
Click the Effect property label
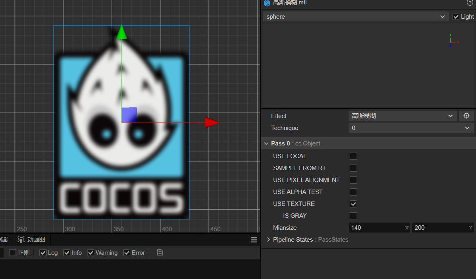point(279,116)
